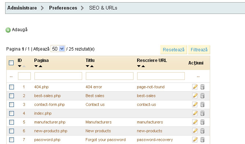Edit the password.php row
The height and width of the screenshot is (144, 245).
tap(195, 140)
